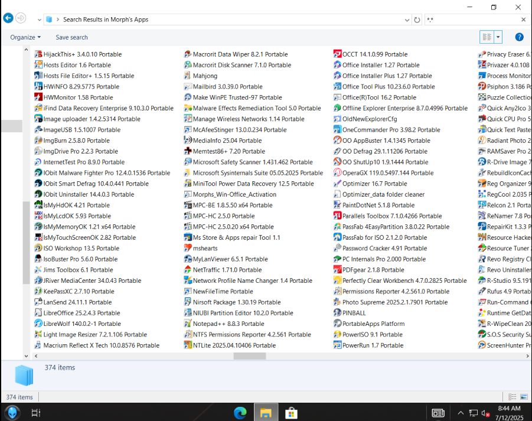Select the ImgBurn 2.5.8.0 Portable icon
The width and height of the screenshot is (532, 421).
tap(38, 141)
